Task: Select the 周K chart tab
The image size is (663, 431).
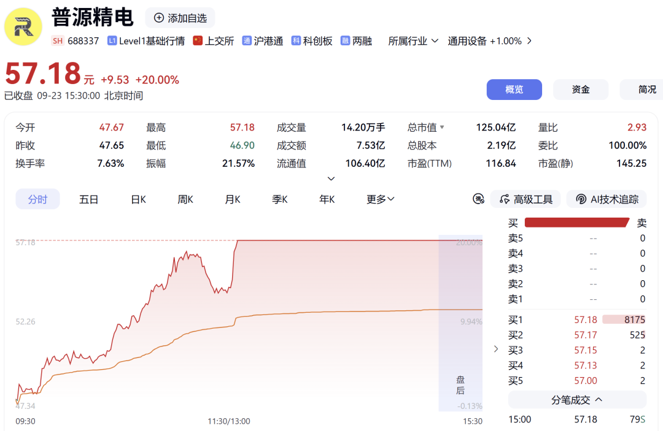Action: pos(185,199)
